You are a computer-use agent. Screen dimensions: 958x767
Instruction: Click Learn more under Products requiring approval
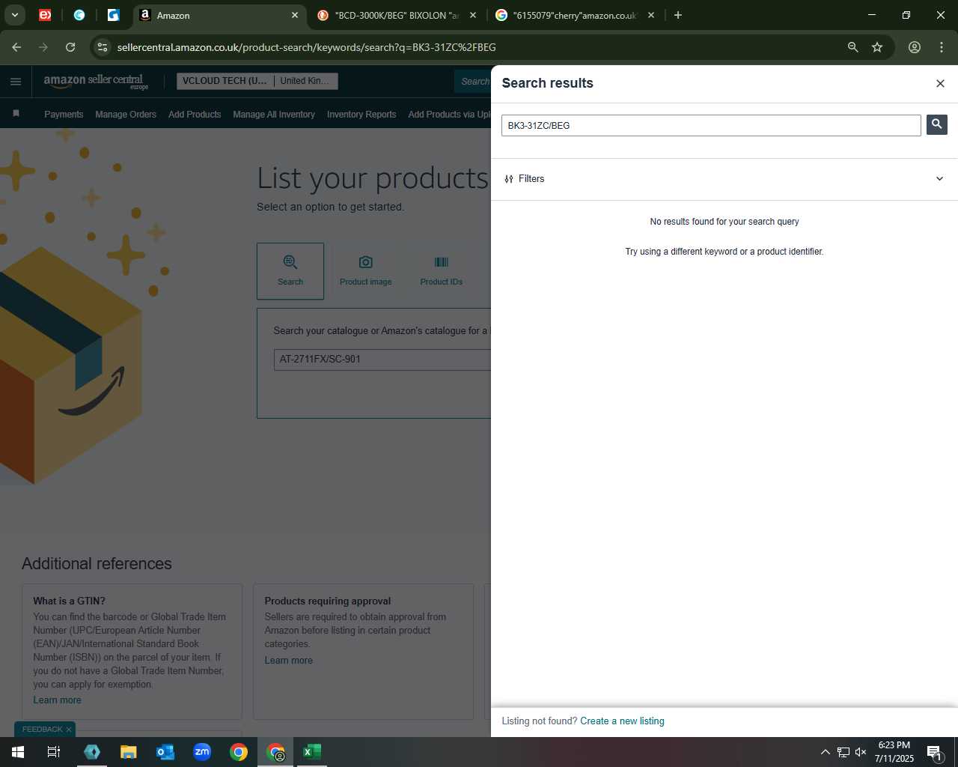pyautogui.click(x=288, y=661)
